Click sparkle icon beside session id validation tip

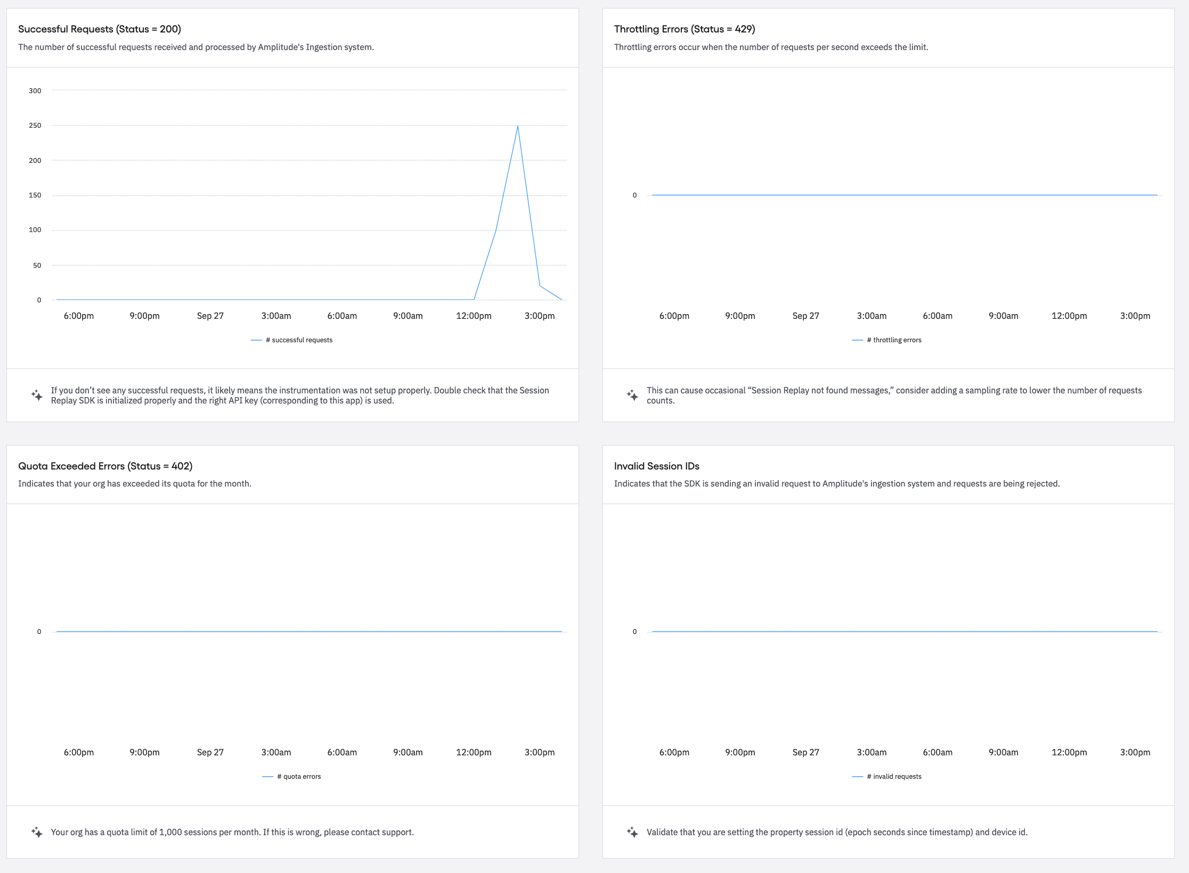pyautogui.click(x=632, y=832)
